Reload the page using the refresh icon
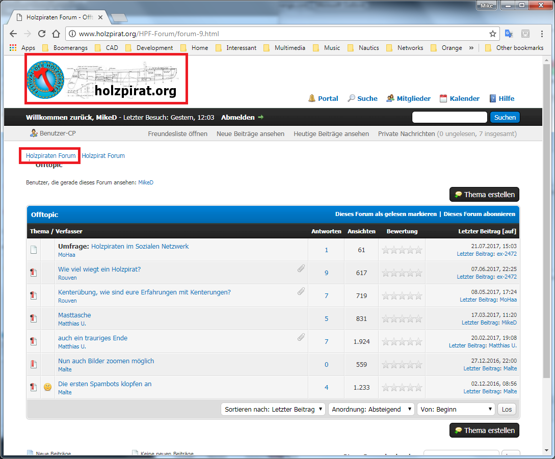The width and height of the screenshot is (555, 459). pyautogui.click(x=42, y=34)
